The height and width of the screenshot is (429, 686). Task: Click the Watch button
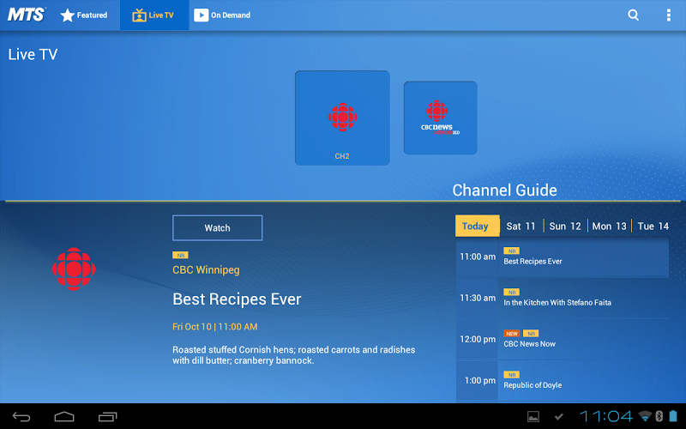pyautogui.click(x=218, y=227)
